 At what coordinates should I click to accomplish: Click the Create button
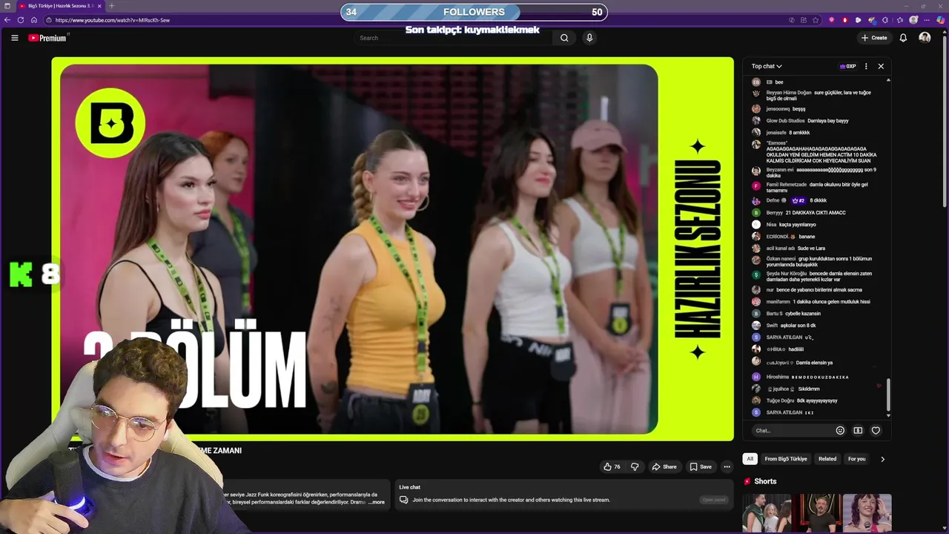[x=874, y=38]
